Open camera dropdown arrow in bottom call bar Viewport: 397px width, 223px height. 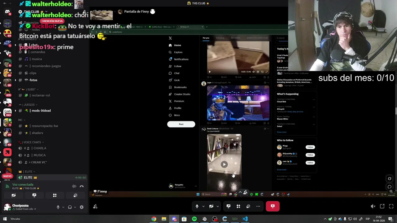click(x=218, y=206)
